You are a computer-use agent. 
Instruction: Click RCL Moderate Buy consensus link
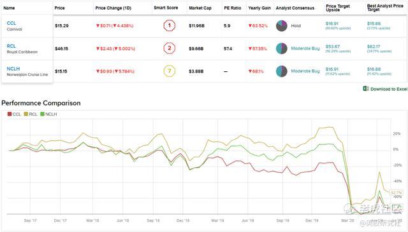305,48
